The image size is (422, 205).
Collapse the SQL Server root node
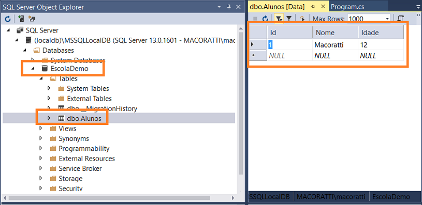8,30
